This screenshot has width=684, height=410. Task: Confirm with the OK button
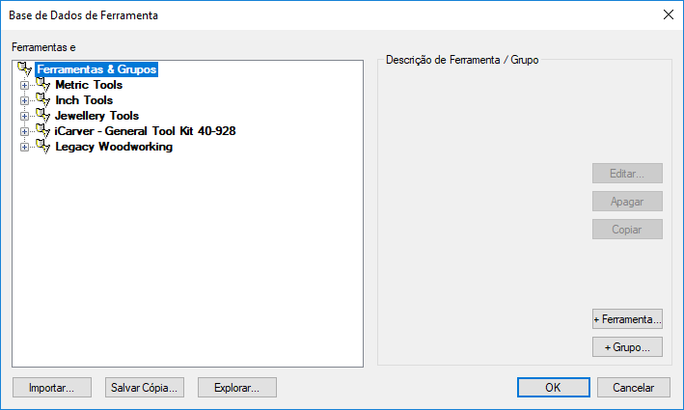(553, 387)
